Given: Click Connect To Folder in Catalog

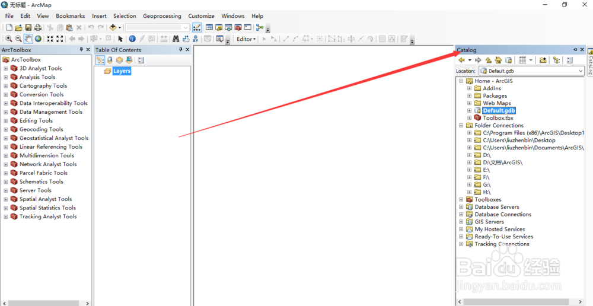Looking at the screenshot, I should pyautogui.click(x=543, y=60).
